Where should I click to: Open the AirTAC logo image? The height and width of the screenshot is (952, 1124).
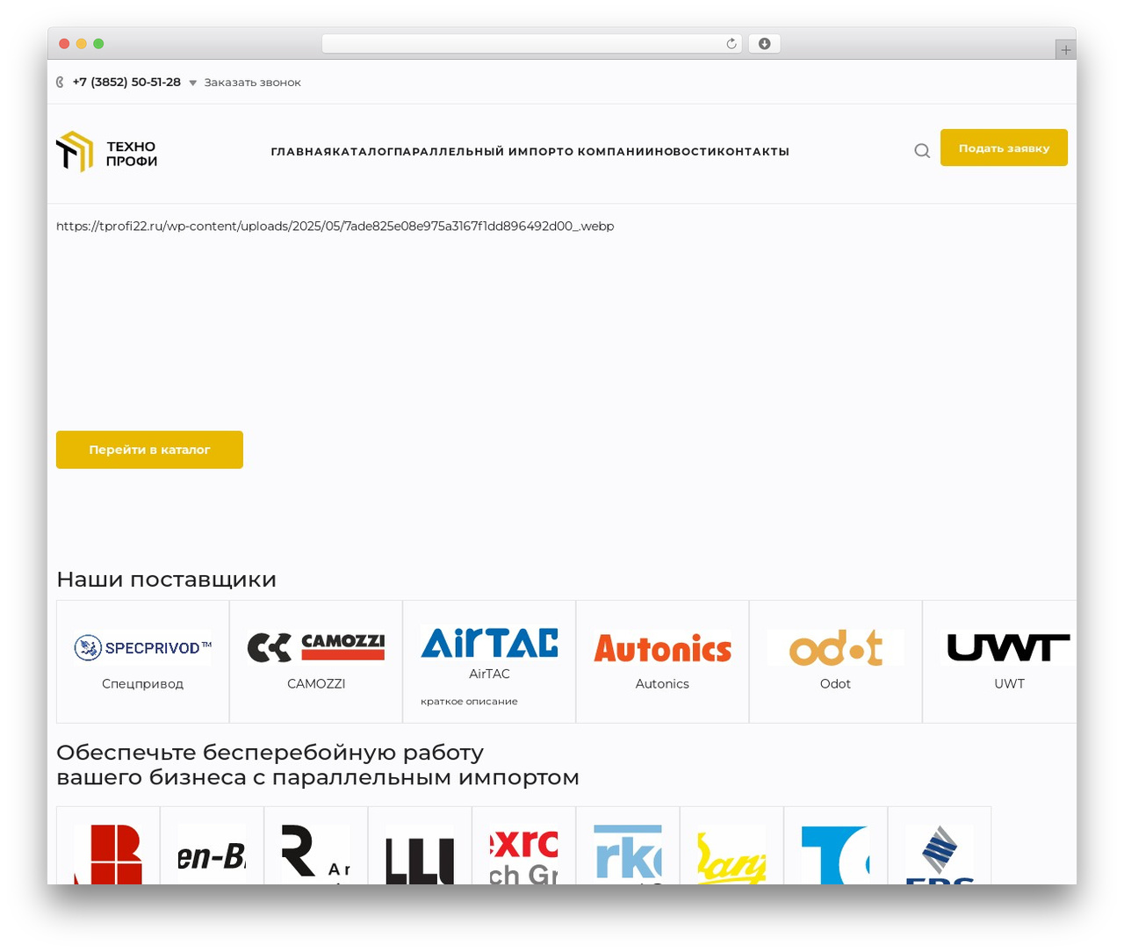489,642
